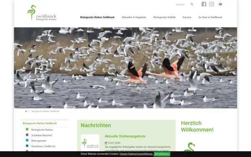Select sidebar heading Biologische Station Zwillbrock

tap(40, 124)
